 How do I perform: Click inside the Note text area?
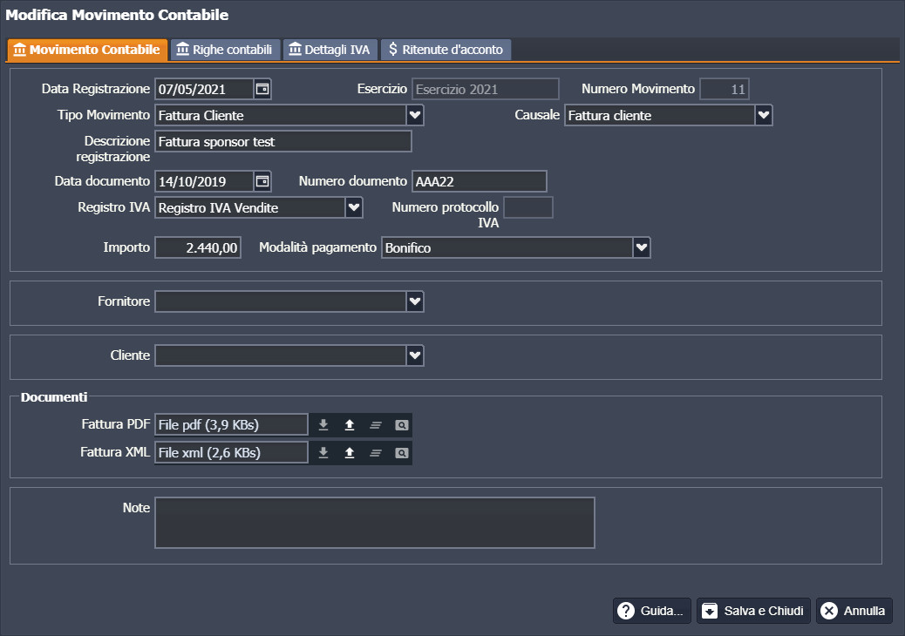[374, 523]
